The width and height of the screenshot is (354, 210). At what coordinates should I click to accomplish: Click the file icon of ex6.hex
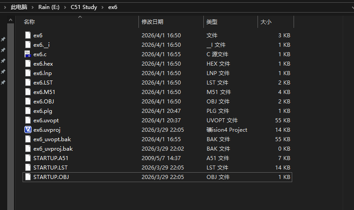[x=28, y=63]
